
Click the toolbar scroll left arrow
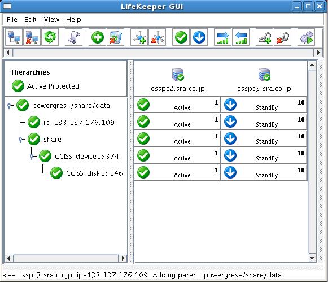(8, 53)
